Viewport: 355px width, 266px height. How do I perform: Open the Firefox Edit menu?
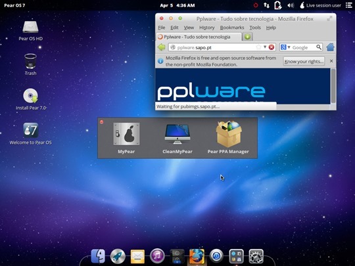click(174, 28)
